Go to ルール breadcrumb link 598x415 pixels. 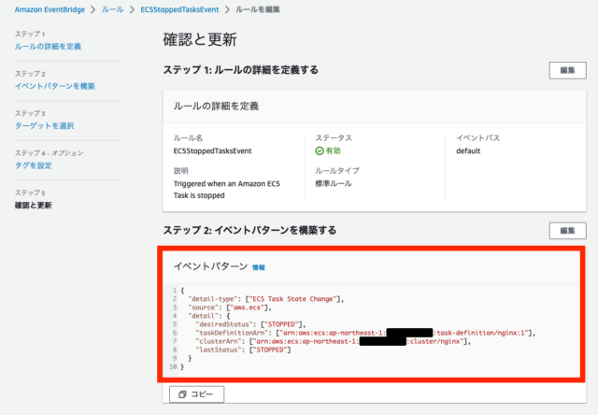click(x=112, y=9)
